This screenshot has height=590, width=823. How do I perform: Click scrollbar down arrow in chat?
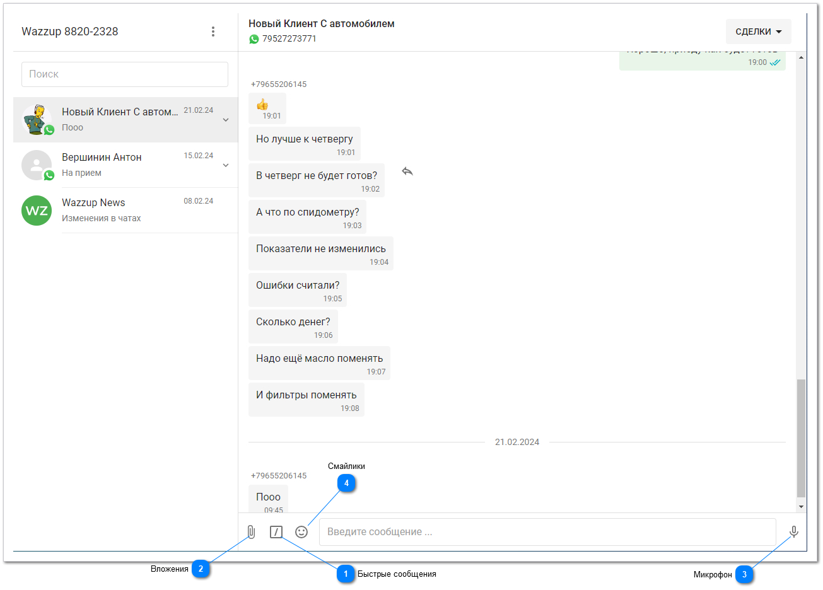(x=801, y=507)
